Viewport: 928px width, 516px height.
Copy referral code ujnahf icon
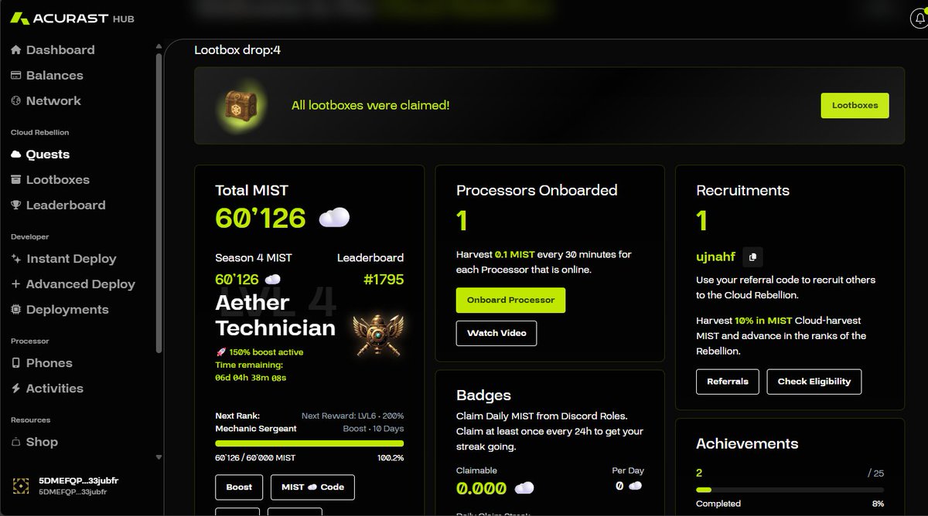point(752,257)
